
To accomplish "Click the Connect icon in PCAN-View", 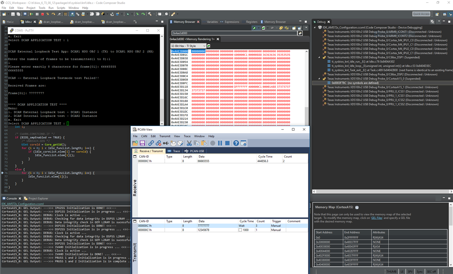I will pos(151,143).
